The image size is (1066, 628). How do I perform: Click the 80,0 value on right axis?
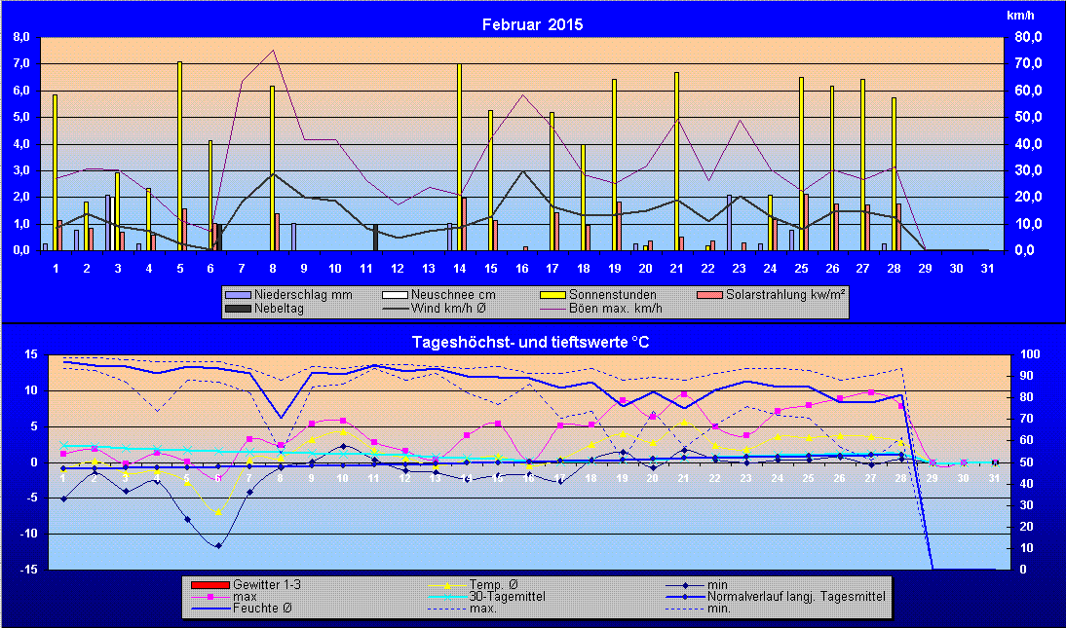pos(1028,37)
